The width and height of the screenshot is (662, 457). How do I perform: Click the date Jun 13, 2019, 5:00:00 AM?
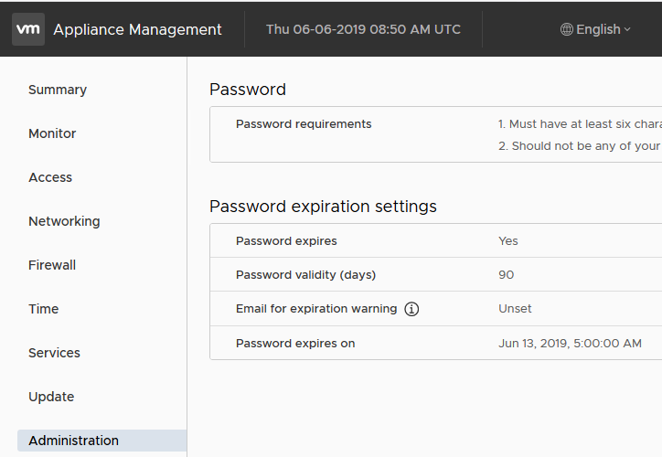pyautogui.click(x=570, y=344)
